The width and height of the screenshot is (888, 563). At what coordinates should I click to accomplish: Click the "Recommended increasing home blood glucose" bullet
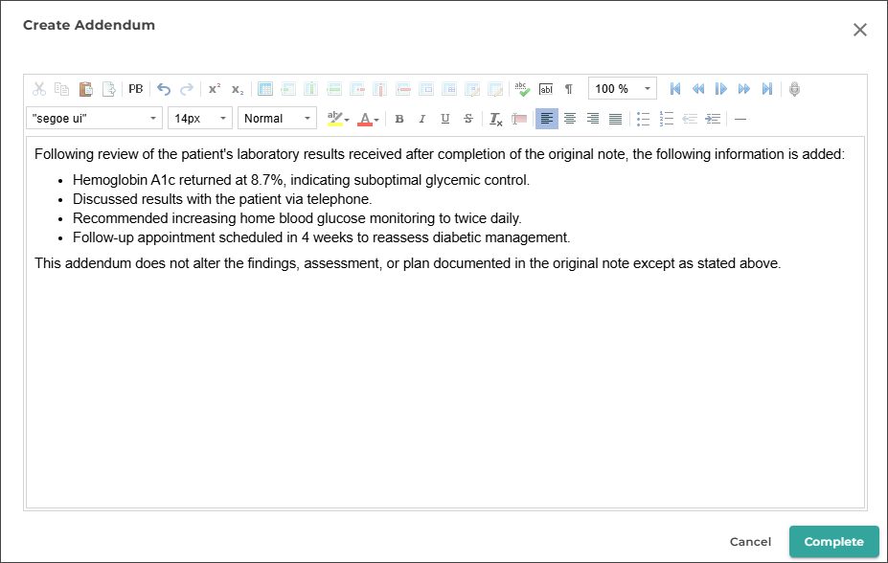pyautogui.click(x=297, y=218)
